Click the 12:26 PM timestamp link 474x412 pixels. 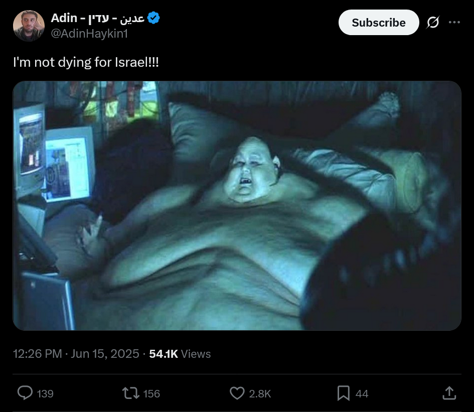[x=37, y=354]
